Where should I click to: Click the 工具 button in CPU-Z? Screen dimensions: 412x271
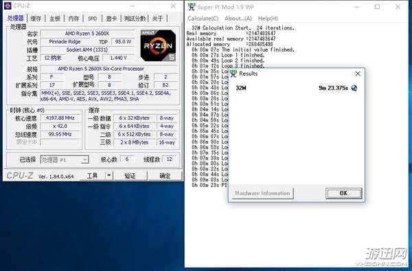click(92, 175)
